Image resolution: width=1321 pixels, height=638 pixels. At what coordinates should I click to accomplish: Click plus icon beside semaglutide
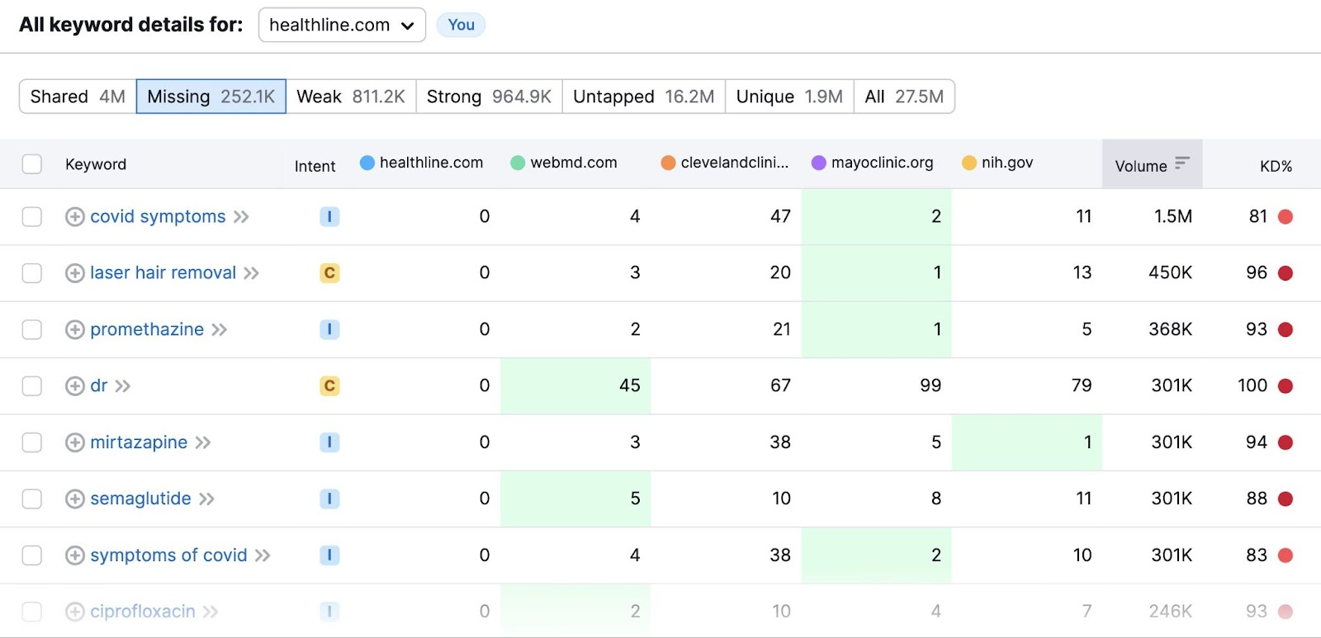(75, 499)
